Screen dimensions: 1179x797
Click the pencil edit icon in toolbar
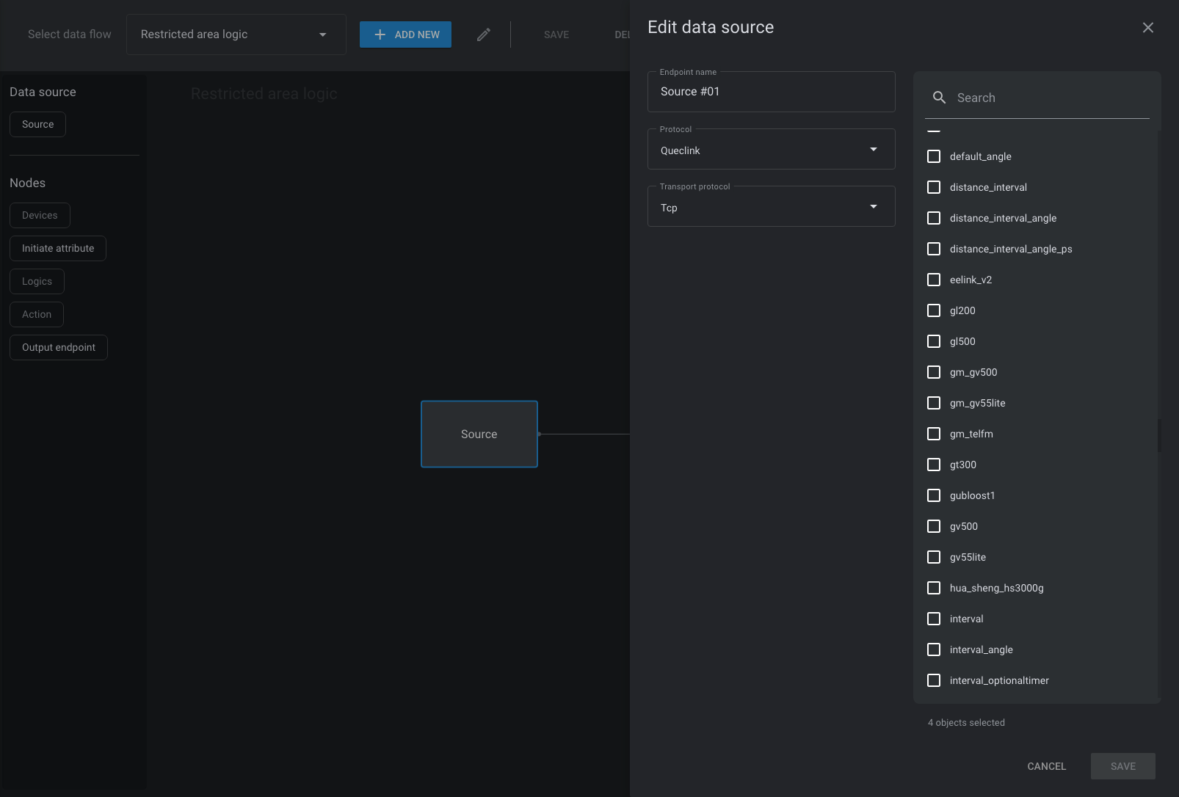(483, 34)
